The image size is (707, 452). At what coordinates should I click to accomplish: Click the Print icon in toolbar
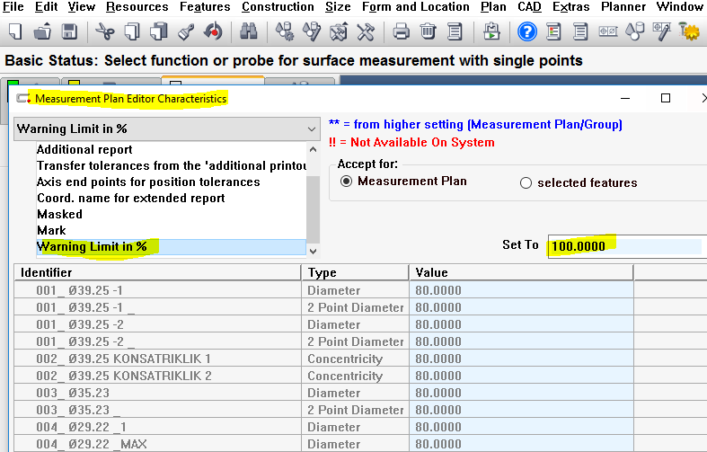402,33
